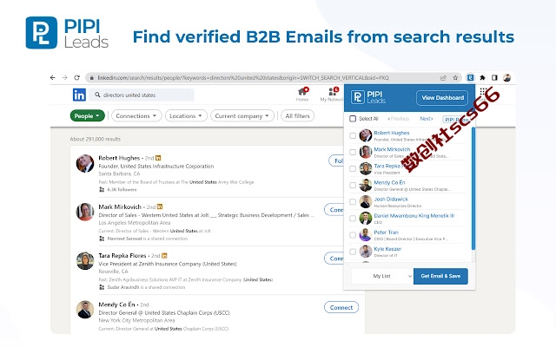Click Connect button for Mendy Co En
556x347 pixels.
(x=341, y=307)
